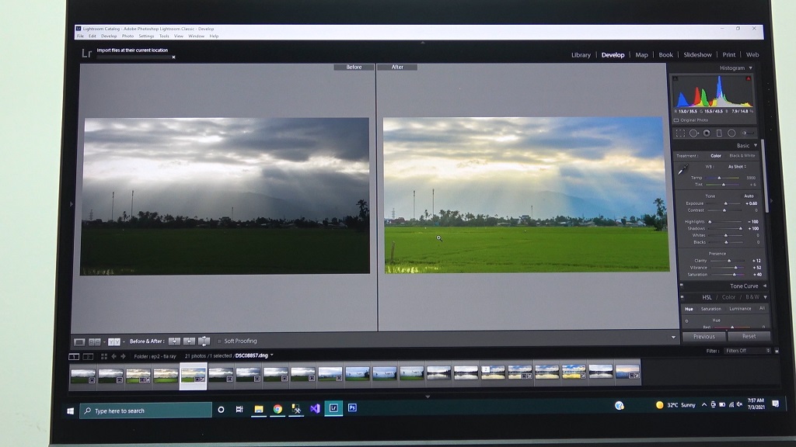The height and width of the screenshot is (447, 796).
Task: Open Task View on the taskbar
Action: (x=239, y=410)
